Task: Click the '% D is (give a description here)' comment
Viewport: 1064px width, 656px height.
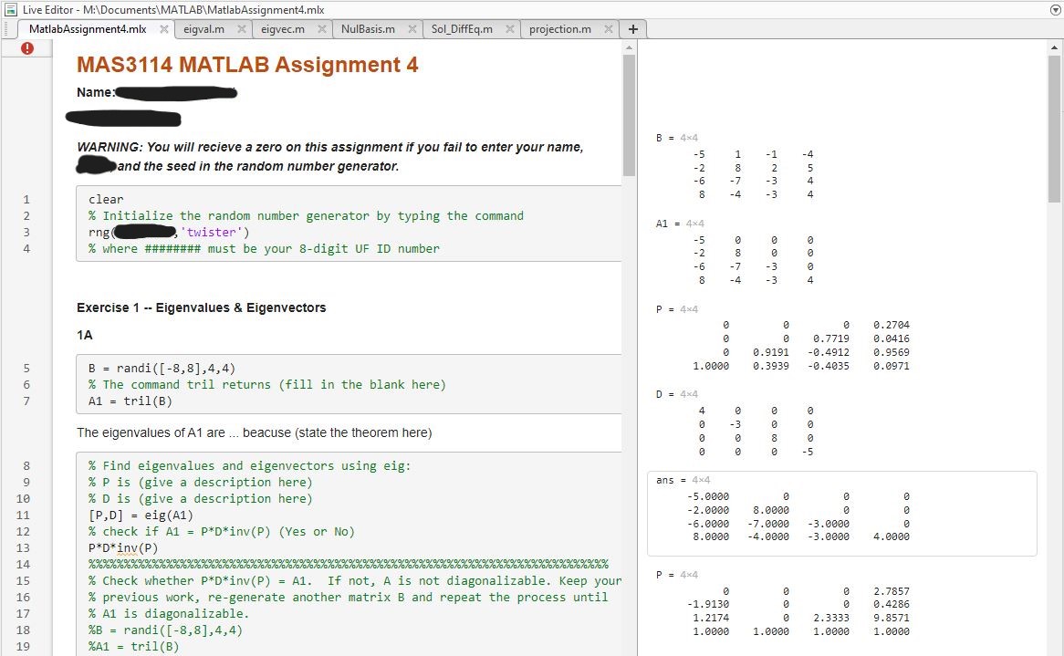Action: tap(200, 498)
